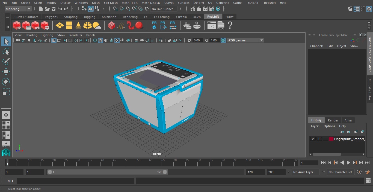Click the layer list horizontal scrollbar
Screen dimensions: 373x192
(327, 154)
